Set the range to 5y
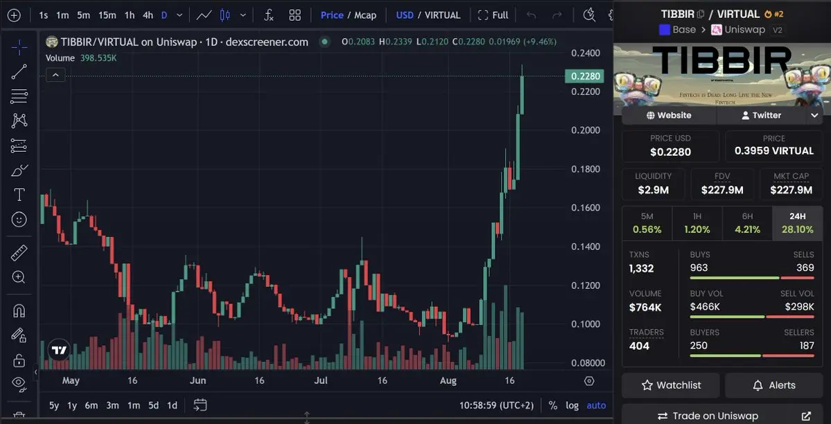 (54, 405)
